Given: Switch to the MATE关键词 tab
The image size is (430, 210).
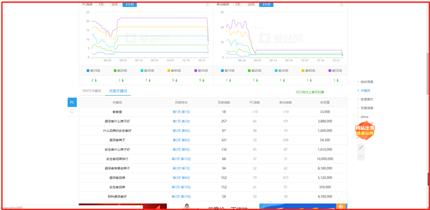Looking at the screenshot, I should point(92,90).
